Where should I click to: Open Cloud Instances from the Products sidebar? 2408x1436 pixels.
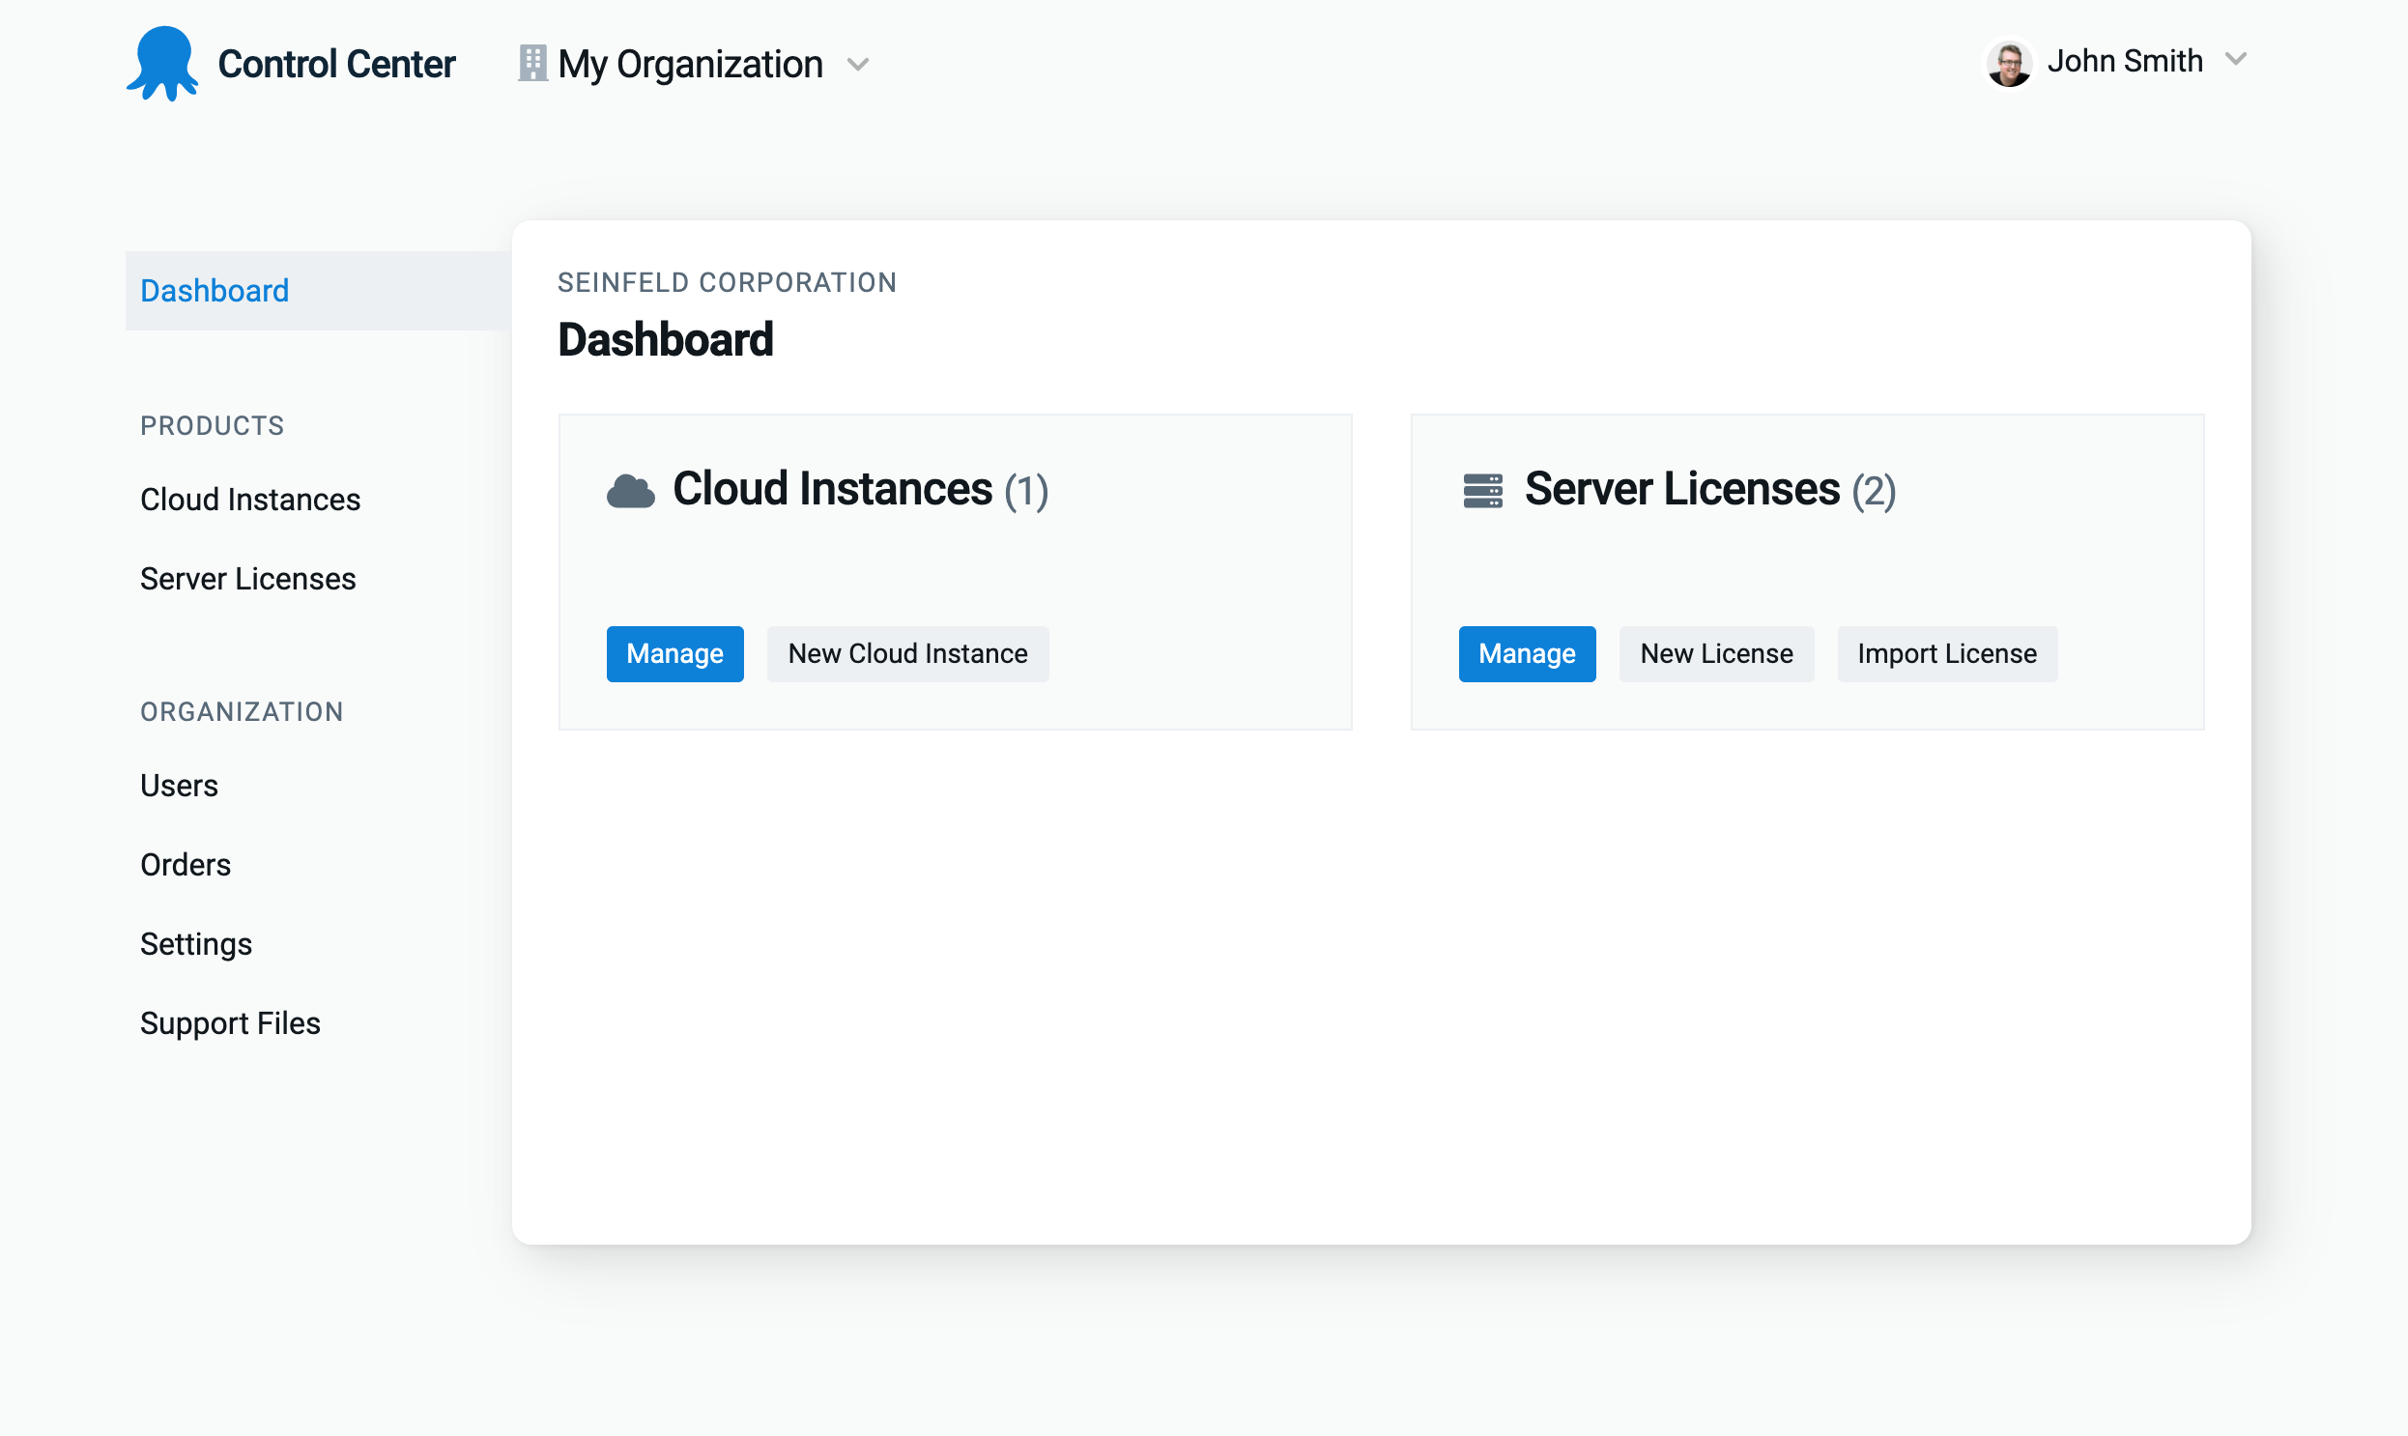click(249, 500)
